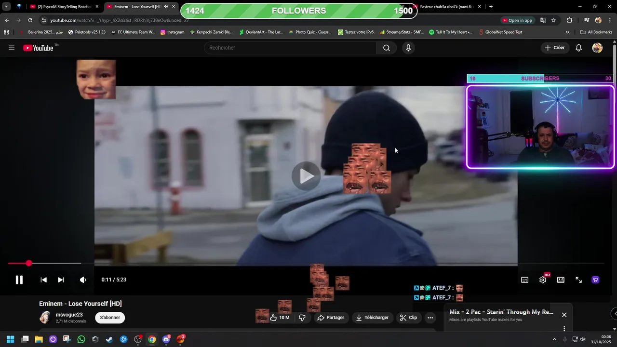The image size is (617, 347).
Task: Open the Mix playlist options menu
Action: point(564,329)
